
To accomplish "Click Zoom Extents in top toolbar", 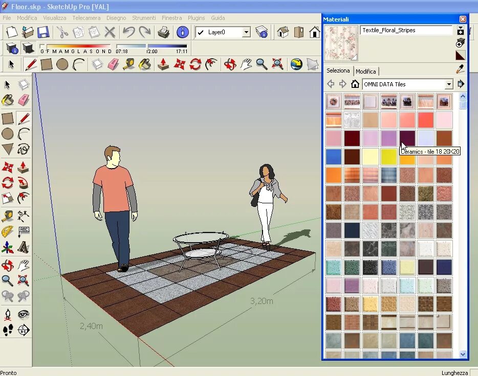I will 277,64.
